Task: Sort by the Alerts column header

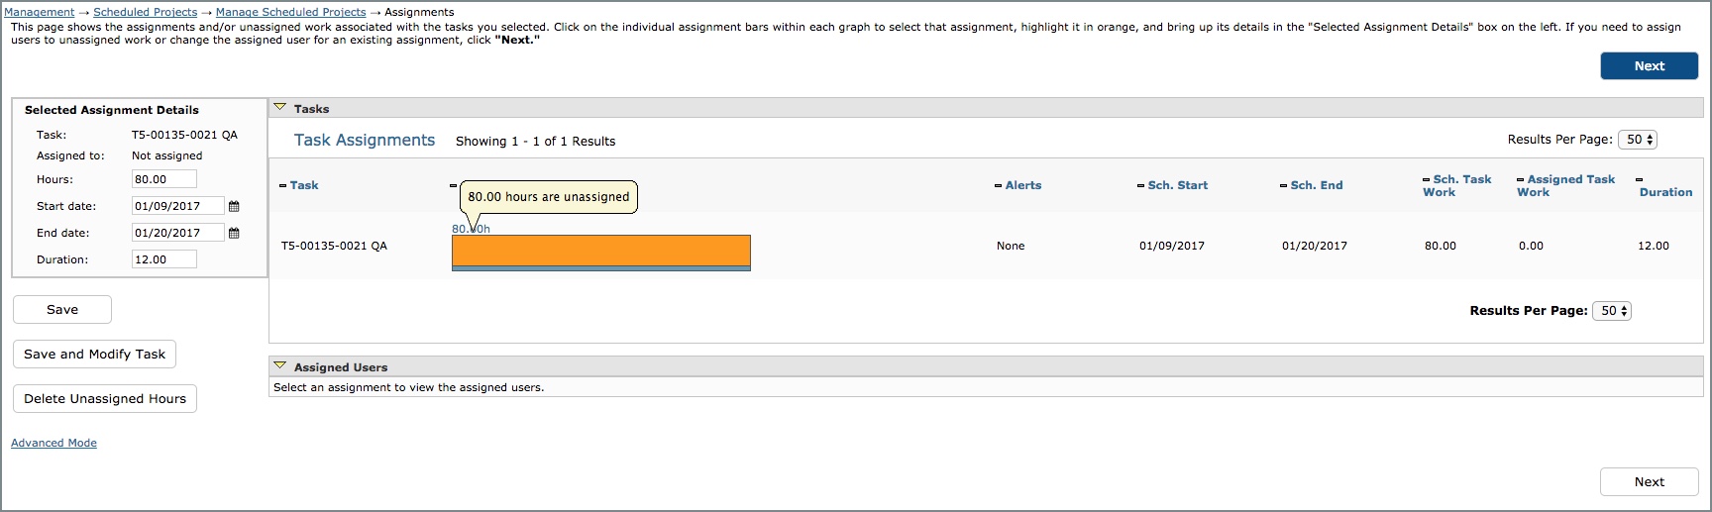Action: (1023, 185)
